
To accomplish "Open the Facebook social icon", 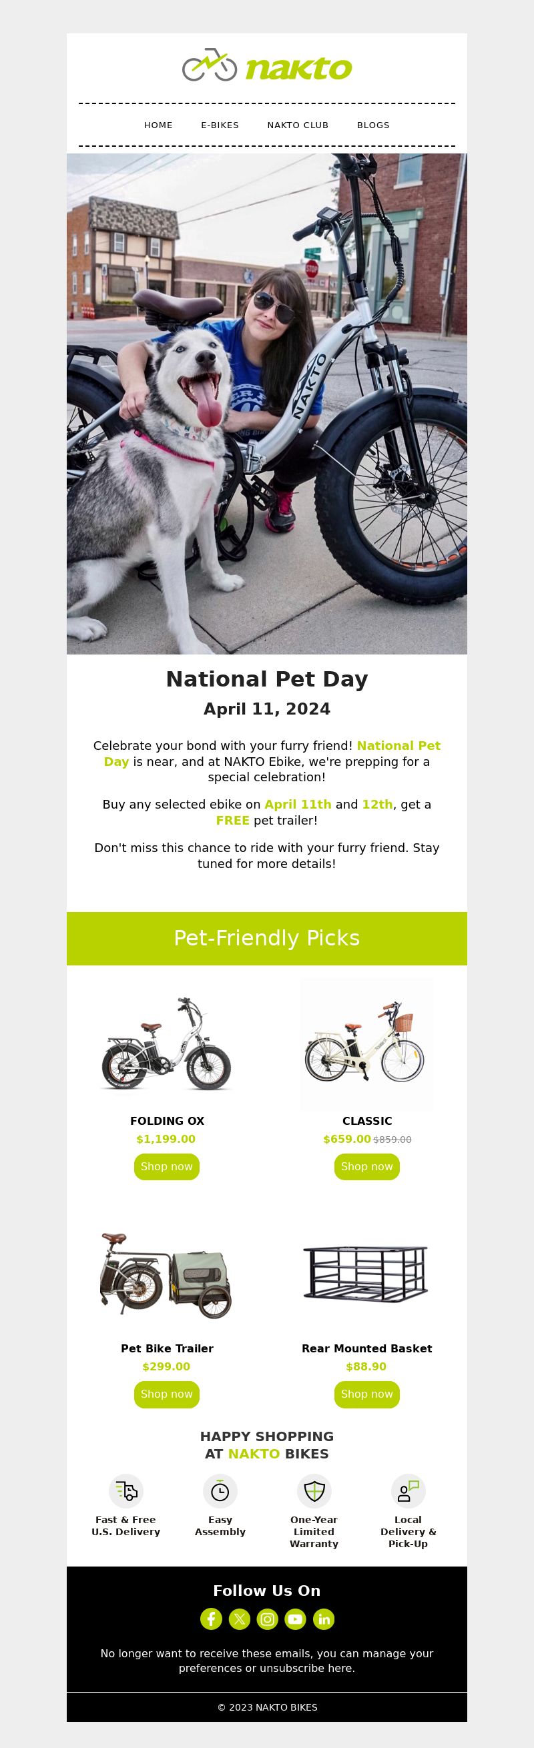I will [211, 1619].
